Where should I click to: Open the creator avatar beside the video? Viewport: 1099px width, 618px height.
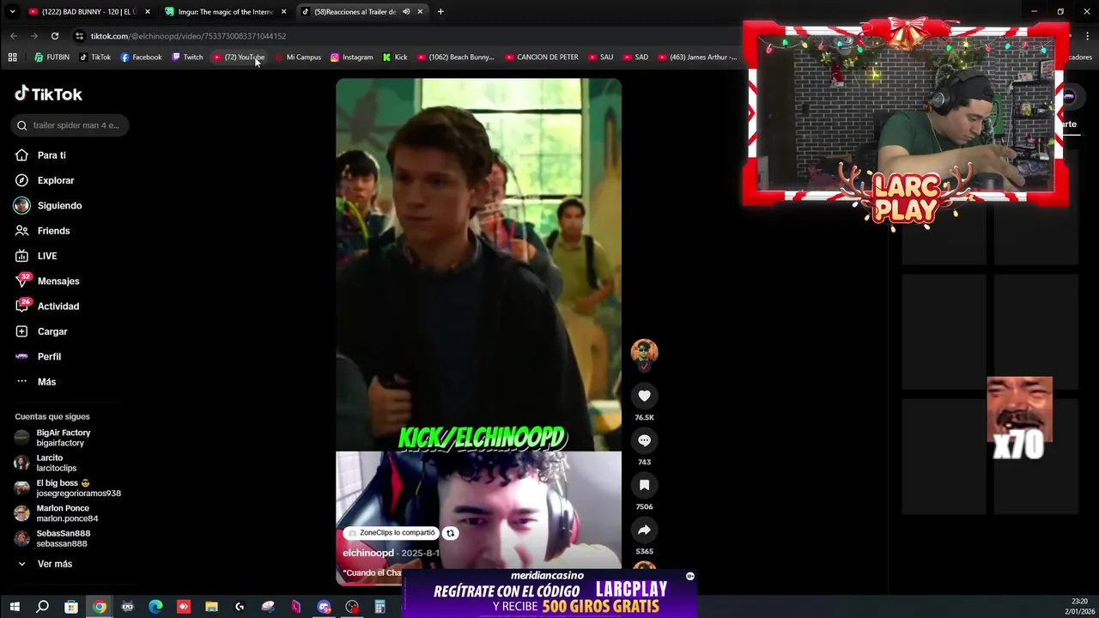pyautogui.click(x=644, y=351)
